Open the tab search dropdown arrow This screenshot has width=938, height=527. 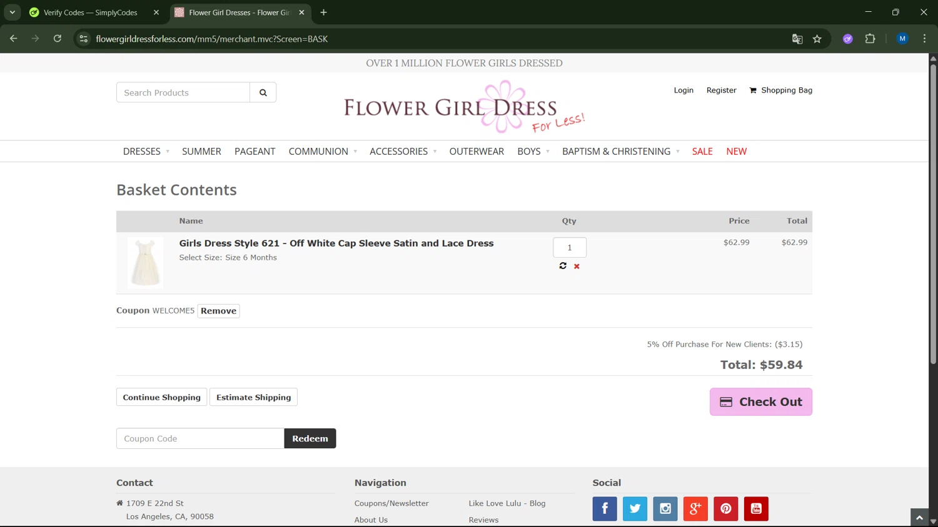coord(13,12)
